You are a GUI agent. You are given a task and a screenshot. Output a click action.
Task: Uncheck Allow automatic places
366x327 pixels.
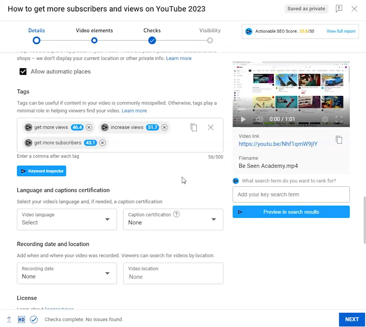coord(23,71)
